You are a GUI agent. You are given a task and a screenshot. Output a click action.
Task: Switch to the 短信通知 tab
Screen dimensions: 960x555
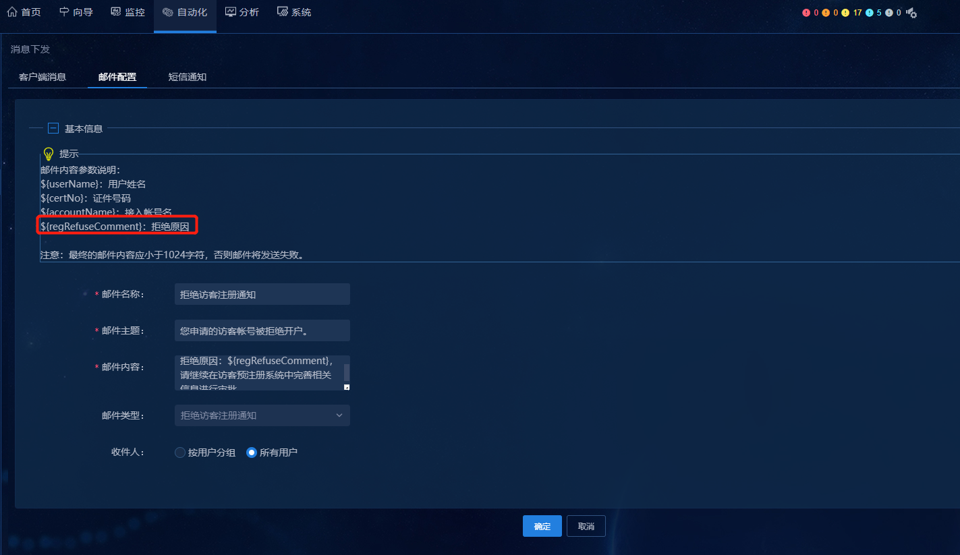pyautogui.click(x=188, y=77)
